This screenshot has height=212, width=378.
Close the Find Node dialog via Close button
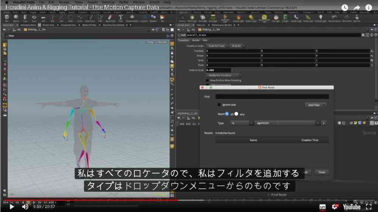tap(322, 172)
